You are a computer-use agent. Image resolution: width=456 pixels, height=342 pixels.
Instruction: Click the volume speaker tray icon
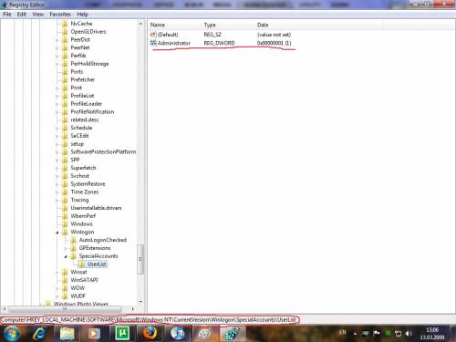[x=409, y=334]
